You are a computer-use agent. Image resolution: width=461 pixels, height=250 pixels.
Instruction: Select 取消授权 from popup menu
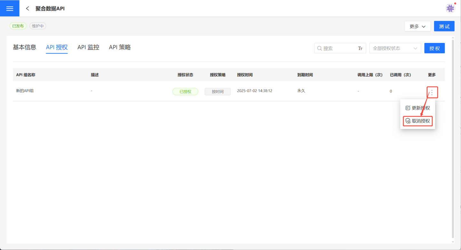click(x=417, y=121)
